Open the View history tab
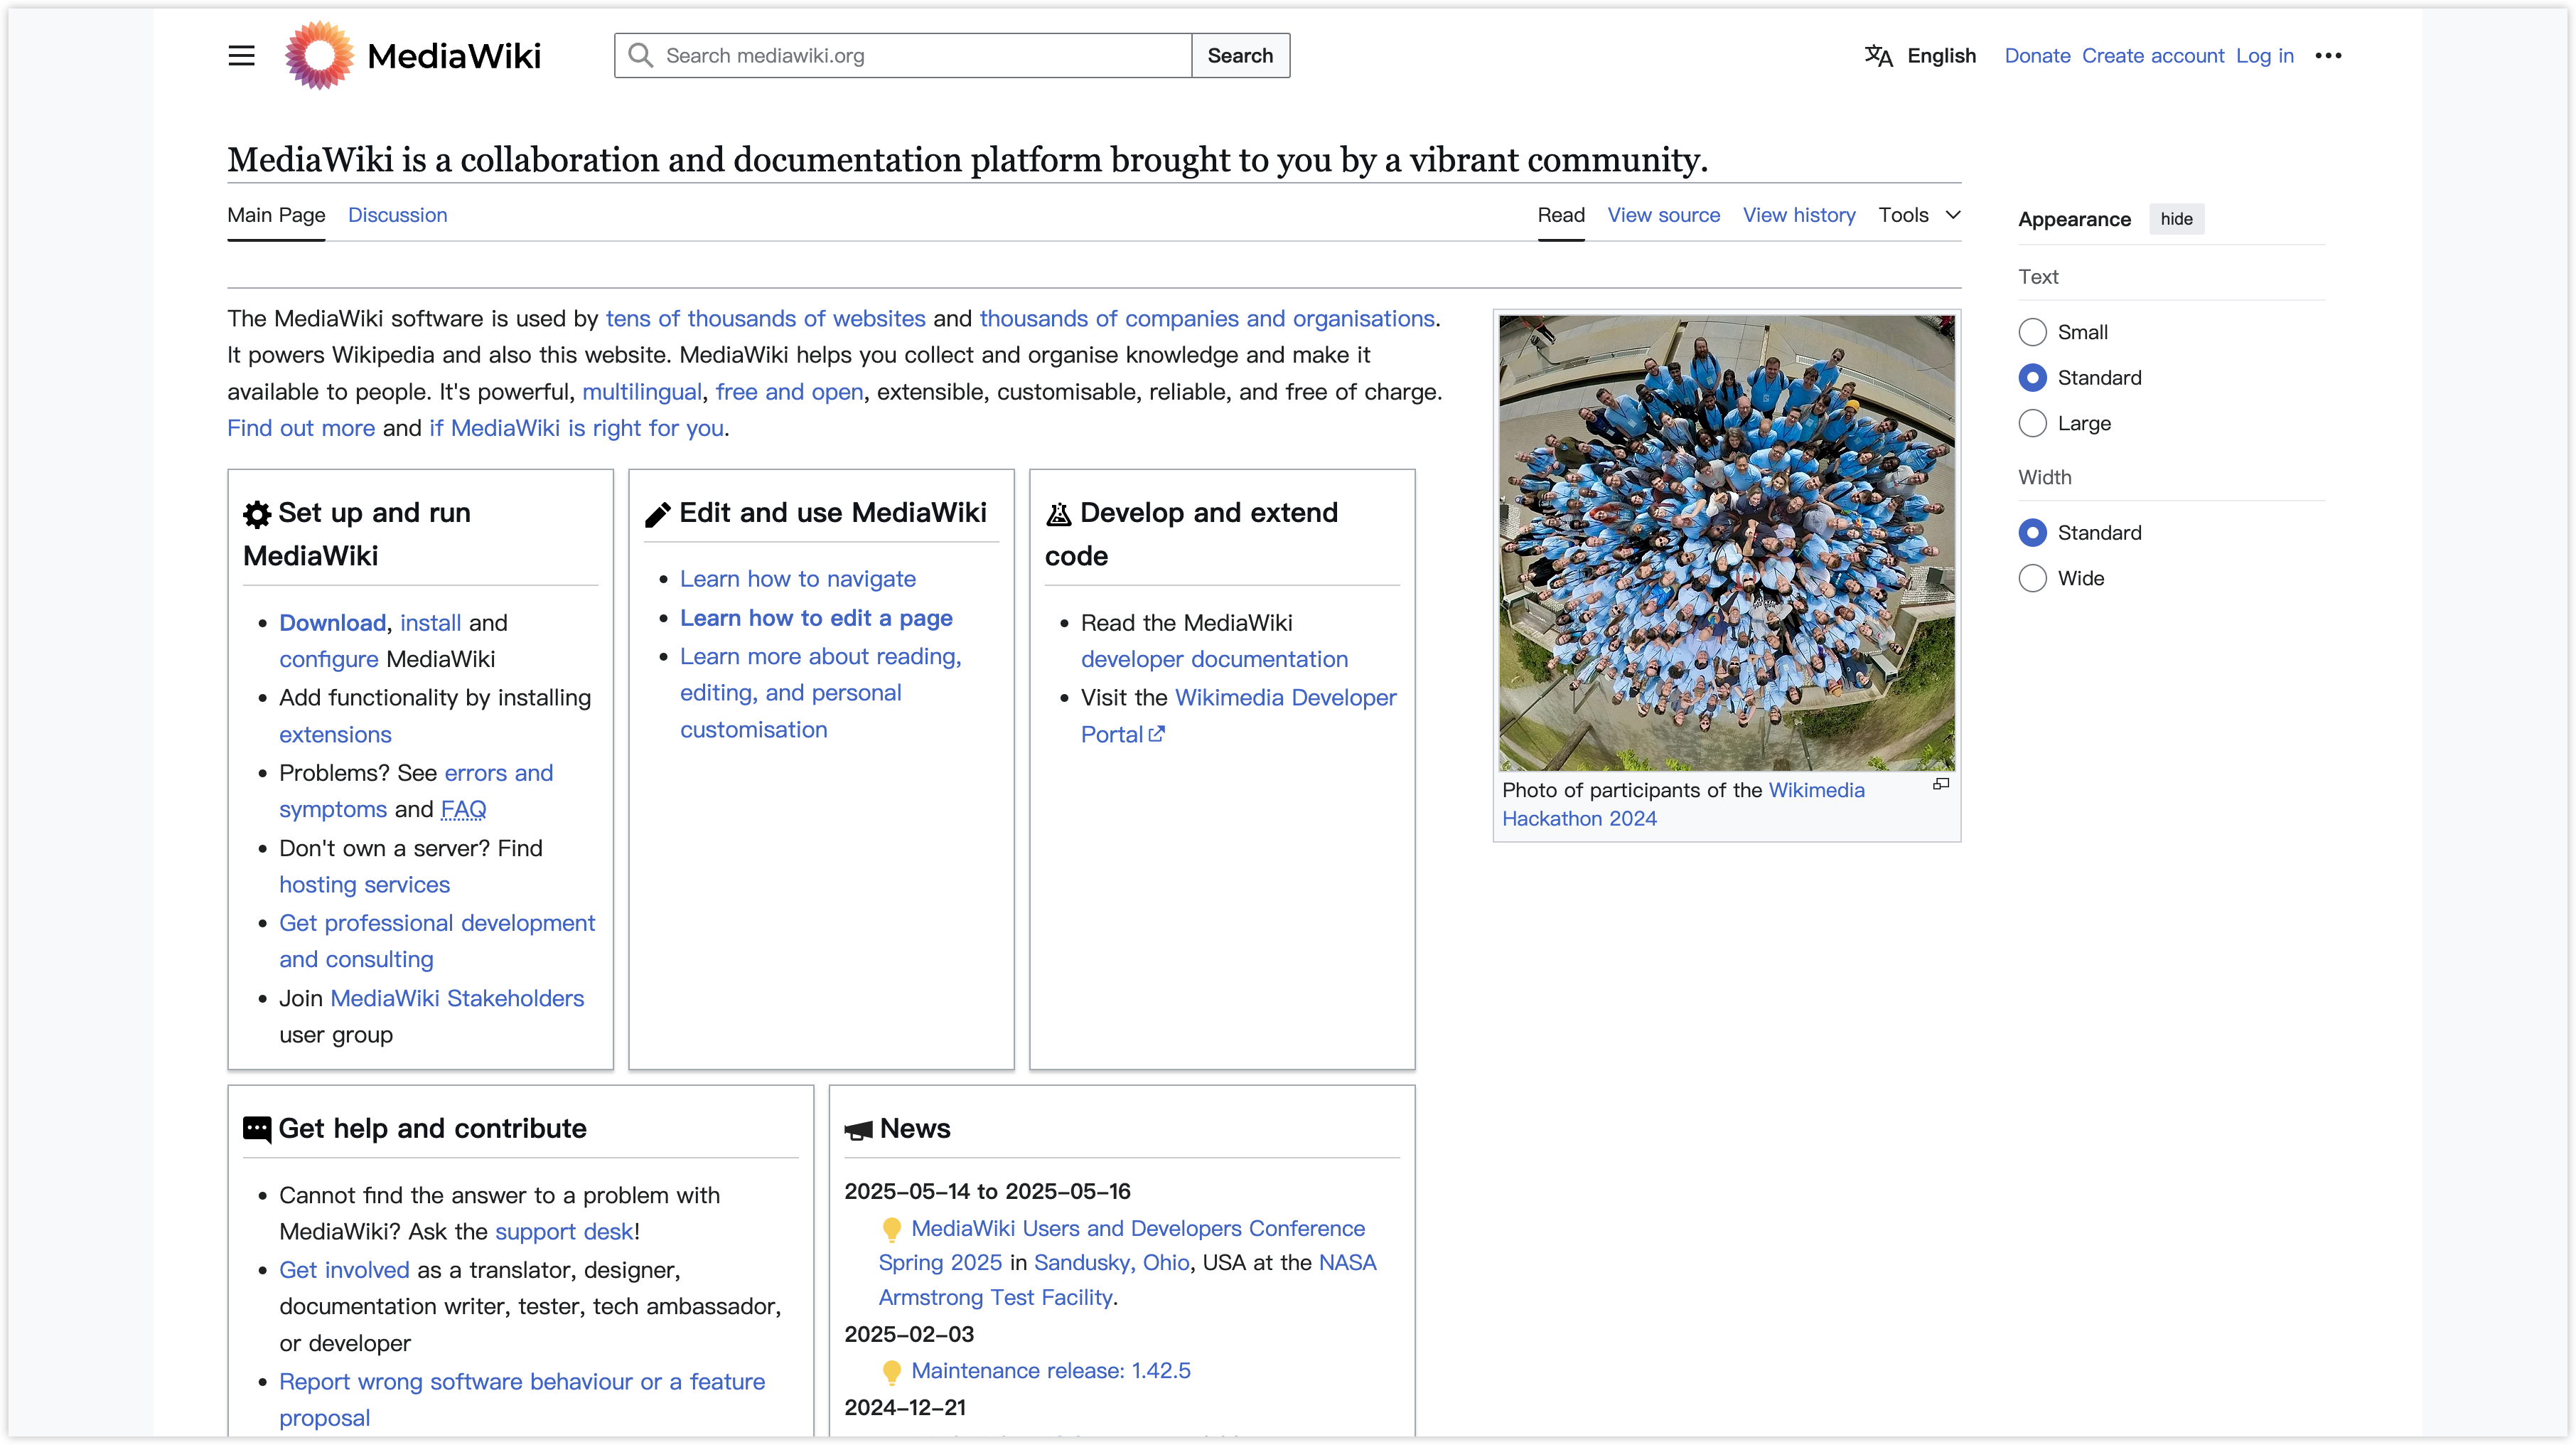Image resolution: width=2576 pixels, height=1445 pixels. pos(1799,215)
